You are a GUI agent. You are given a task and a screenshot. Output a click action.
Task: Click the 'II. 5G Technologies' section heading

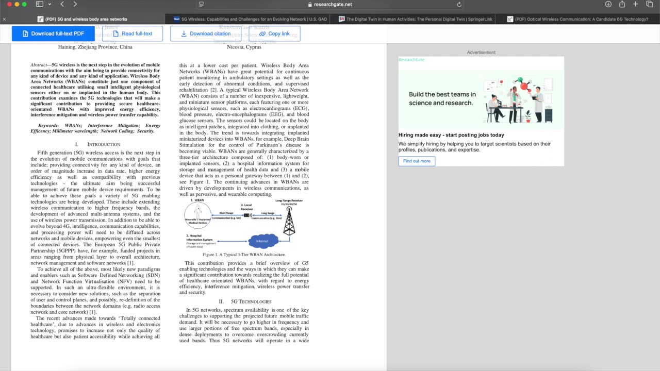click(244, 301)
